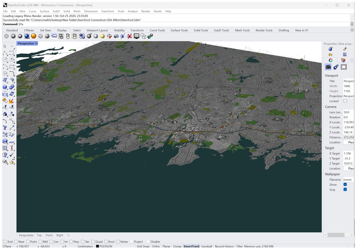The height and width of the screenshot is (249, 356).
Task: Select the Wireframe display mode icon
Action: click(x=6, y=36)
